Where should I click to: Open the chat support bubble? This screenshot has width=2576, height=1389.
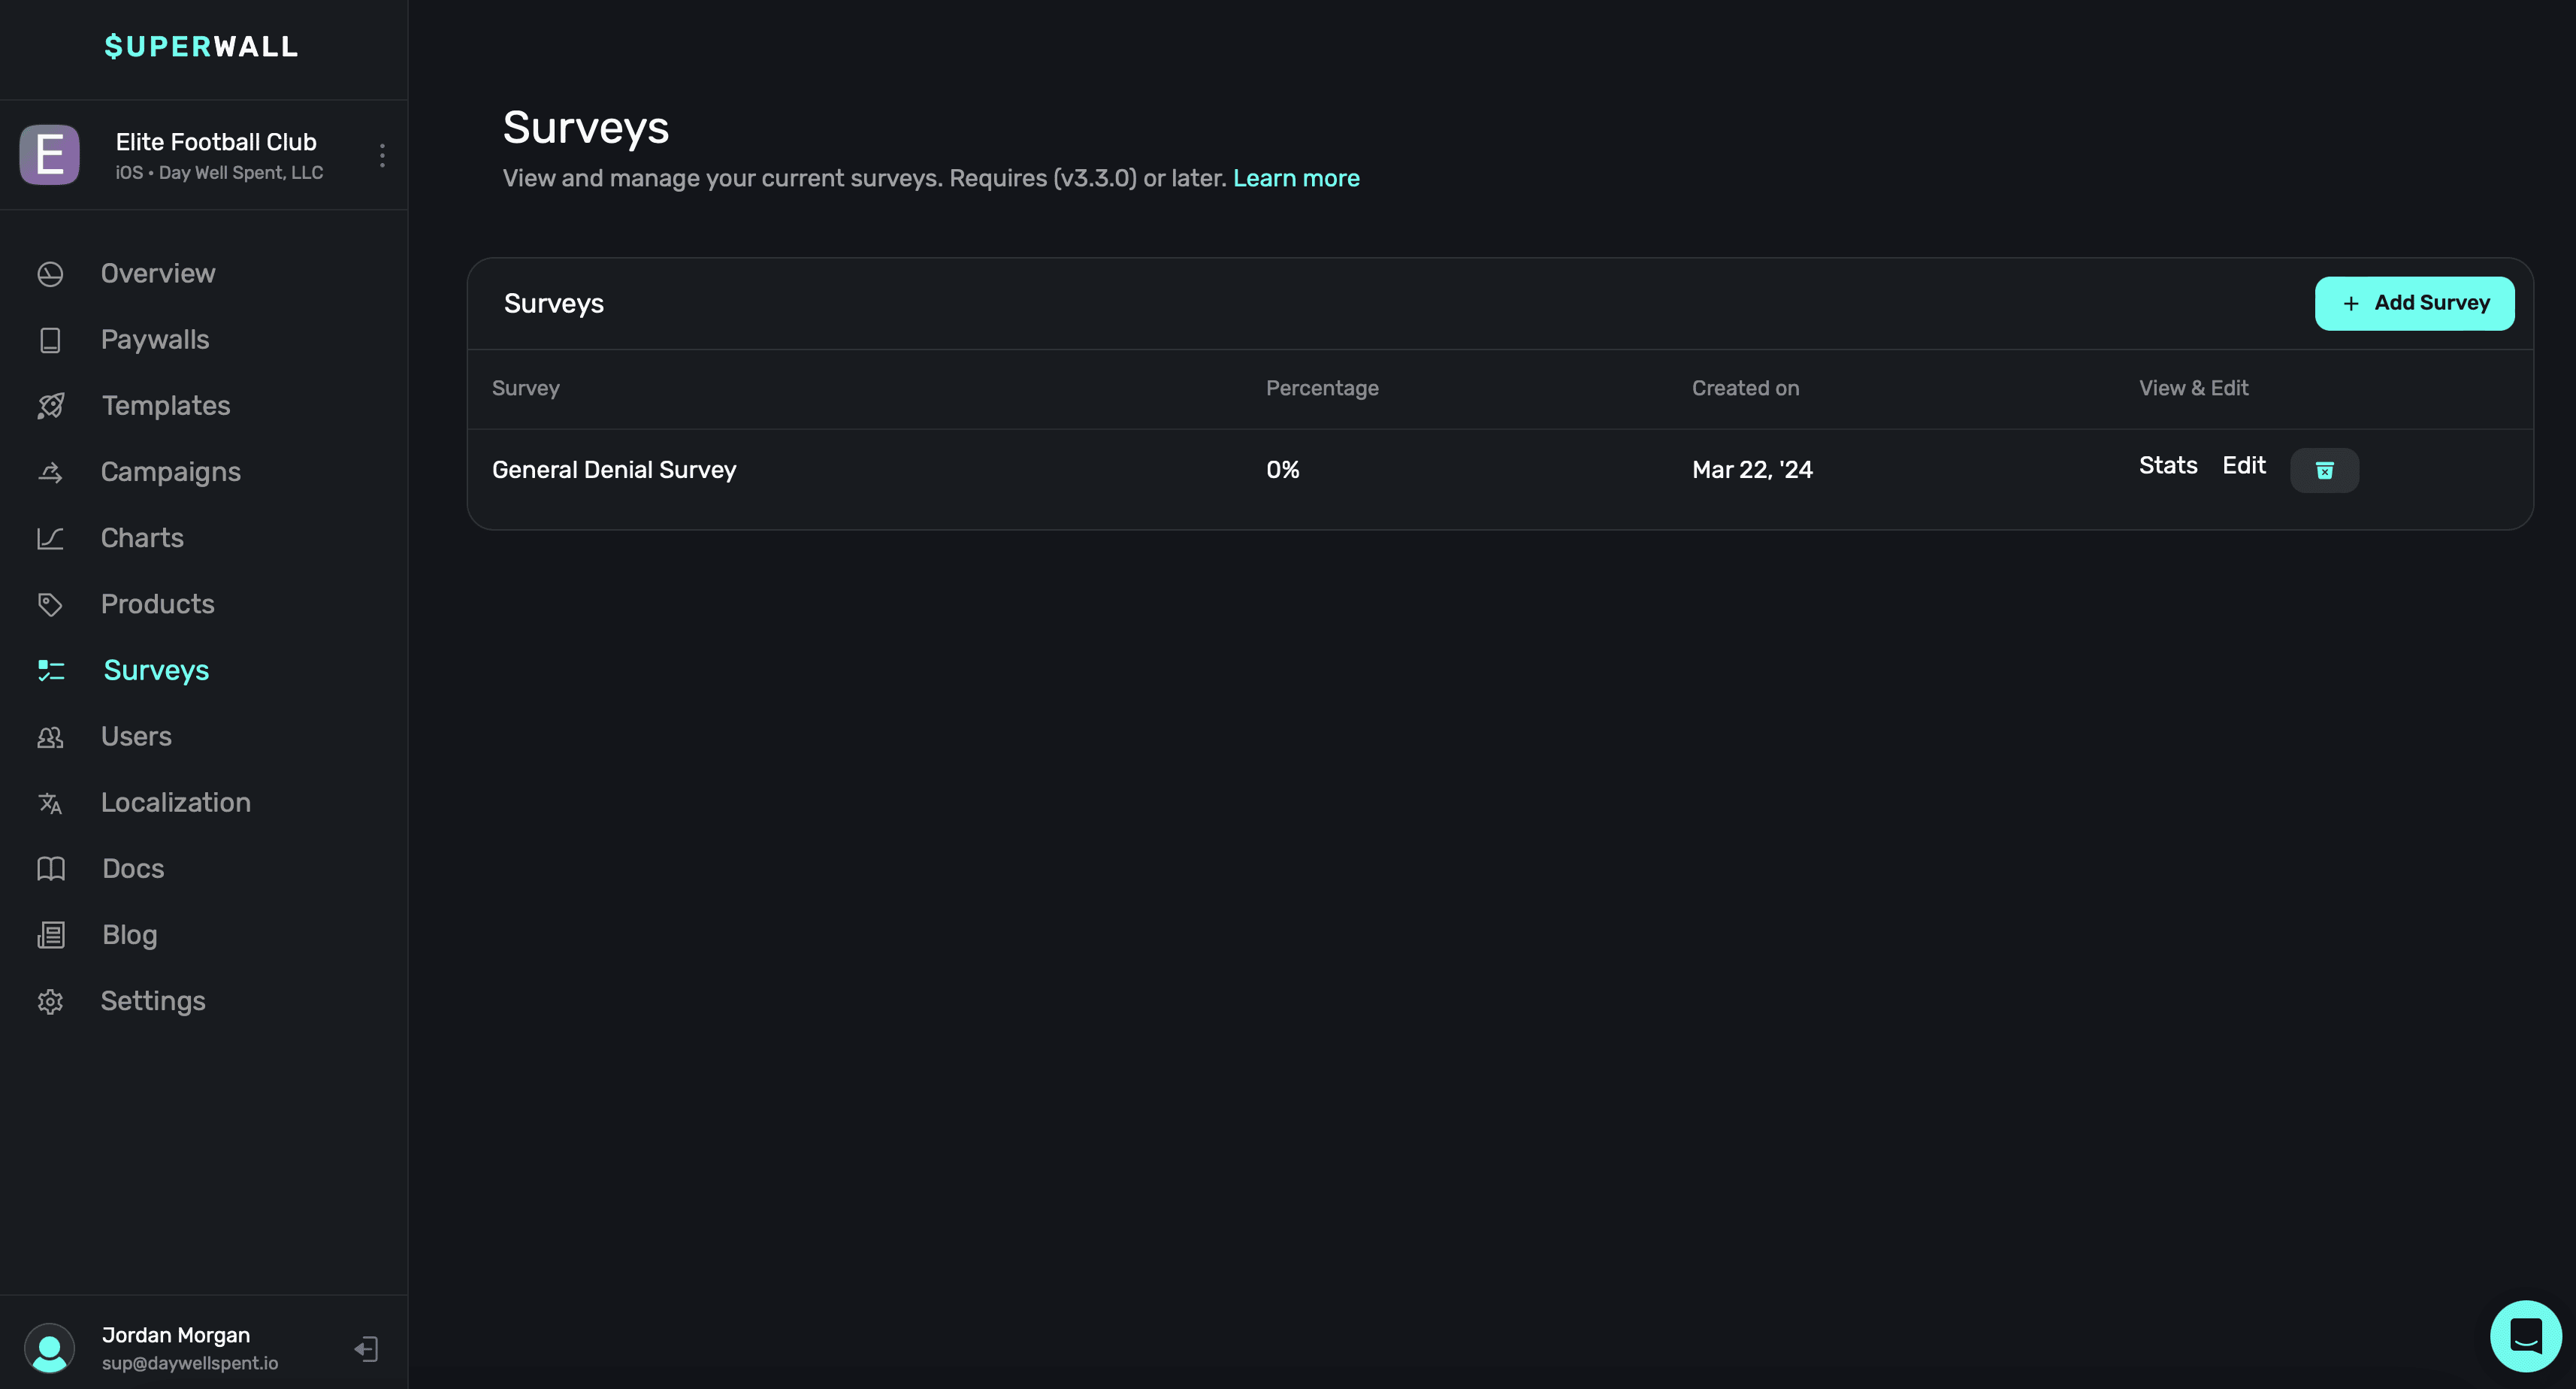2524,1335
